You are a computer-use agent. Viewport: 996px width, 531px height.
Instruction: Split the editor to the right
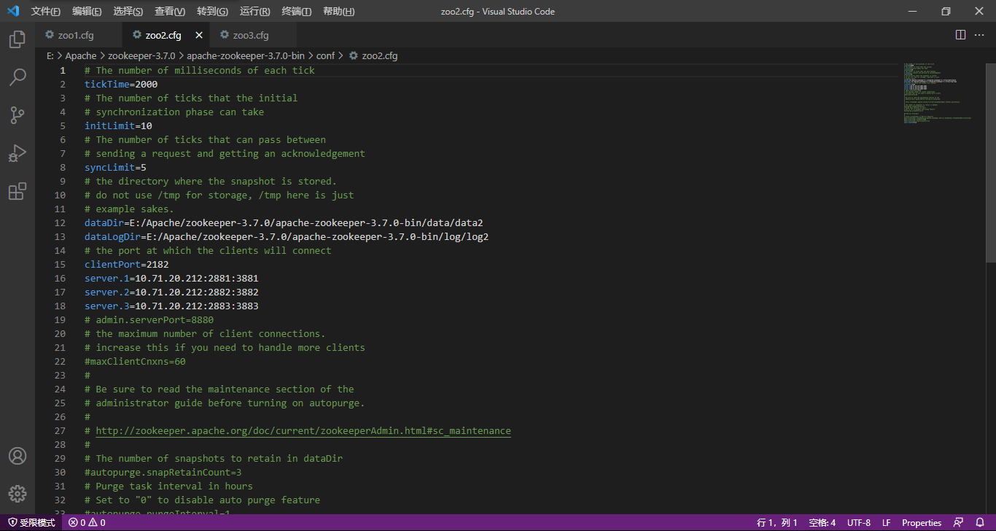960,35
